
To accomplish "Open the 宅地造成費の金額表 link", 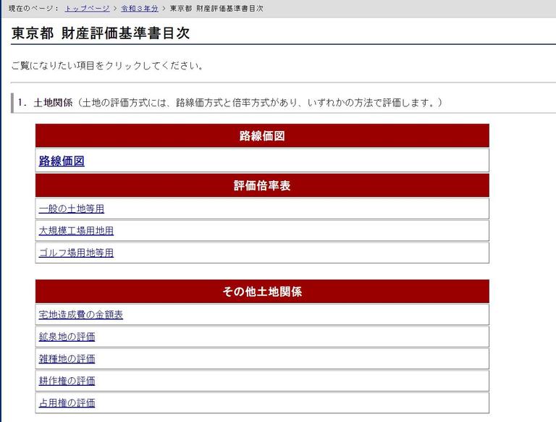I will [x=80, y=315].
